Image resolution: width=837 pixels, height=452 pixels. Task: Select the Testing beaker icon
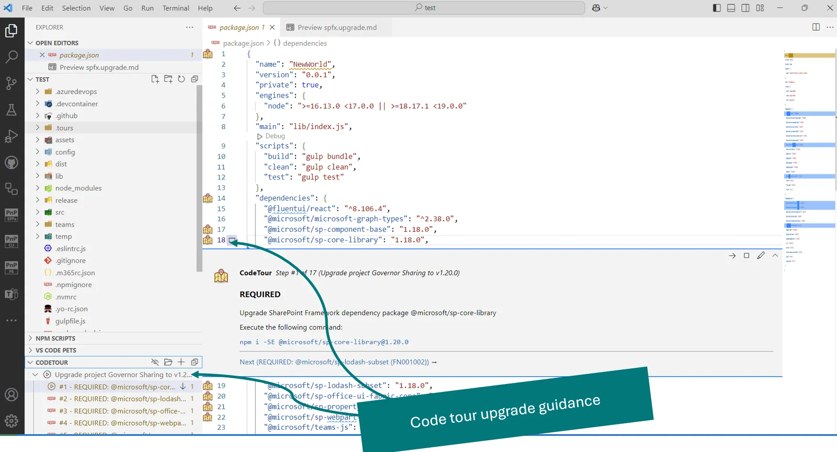point(10,109)
